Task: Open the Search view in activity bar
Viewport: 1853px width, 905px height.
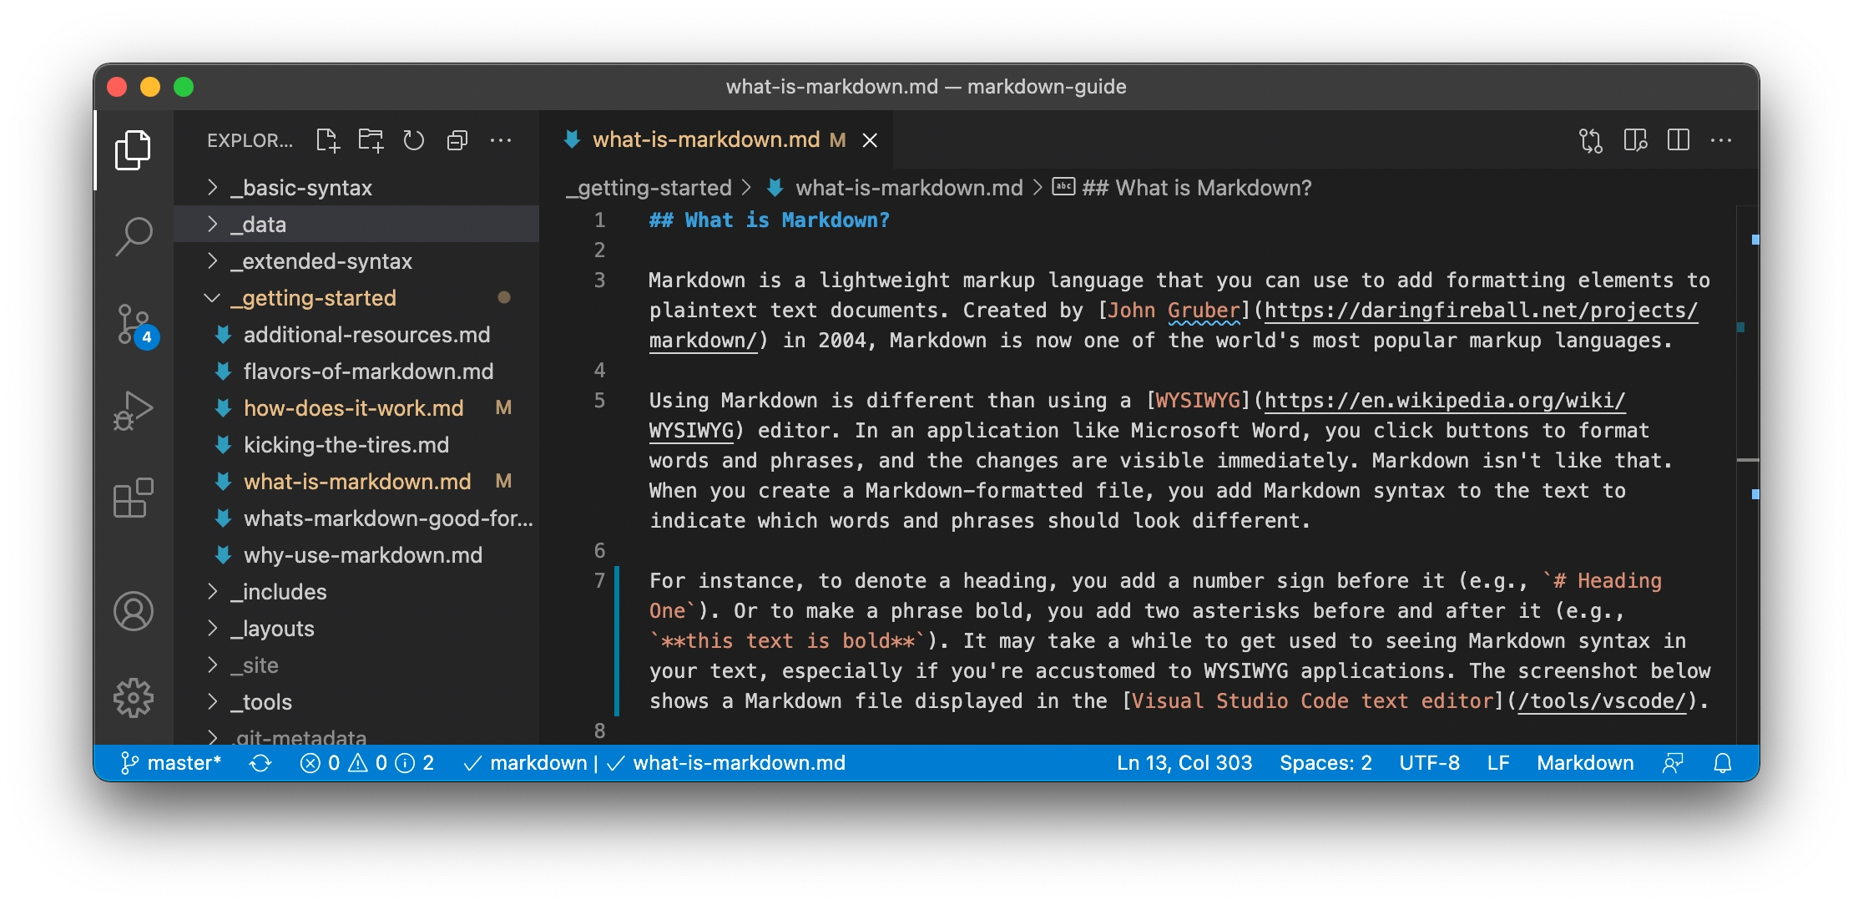Action: [x=134, y=237]
